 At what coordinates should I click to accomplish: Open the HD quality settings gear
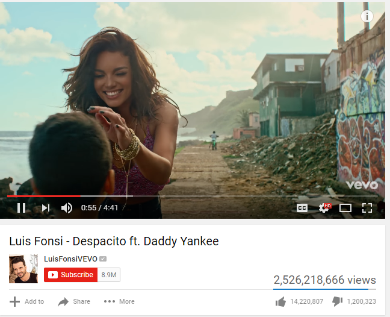(324, 208)
